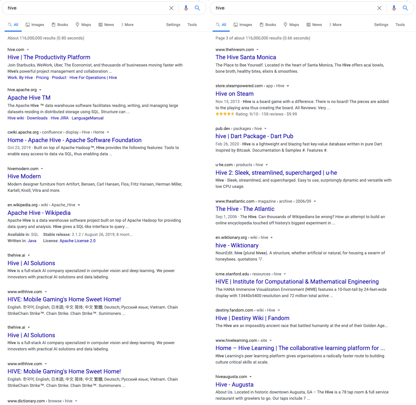Click the Java link in the Wikipedia result
The height and width of the screenshot is (405, 416).
click(32, 241)
